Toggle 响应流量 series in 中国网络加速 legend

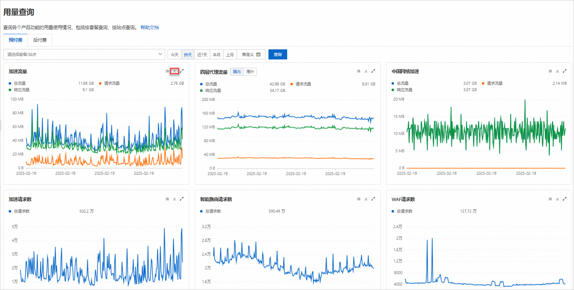pyautogui.click(x=402, y=90)
